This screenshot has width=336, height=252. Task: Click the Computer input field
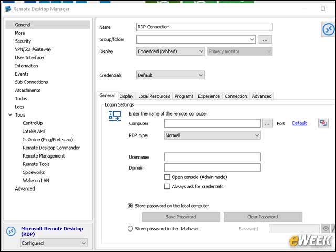tap(213, 123)
